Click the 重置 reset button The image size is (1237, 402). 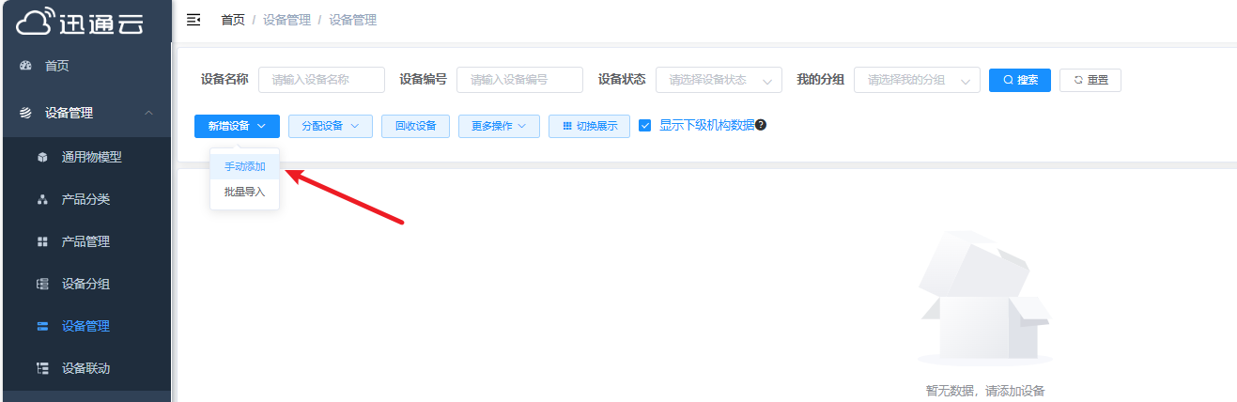click(x=1090, y=81)
